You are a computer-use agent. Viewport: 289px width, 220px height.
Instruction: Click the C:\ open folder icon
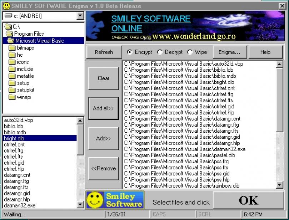pos(8,27)
